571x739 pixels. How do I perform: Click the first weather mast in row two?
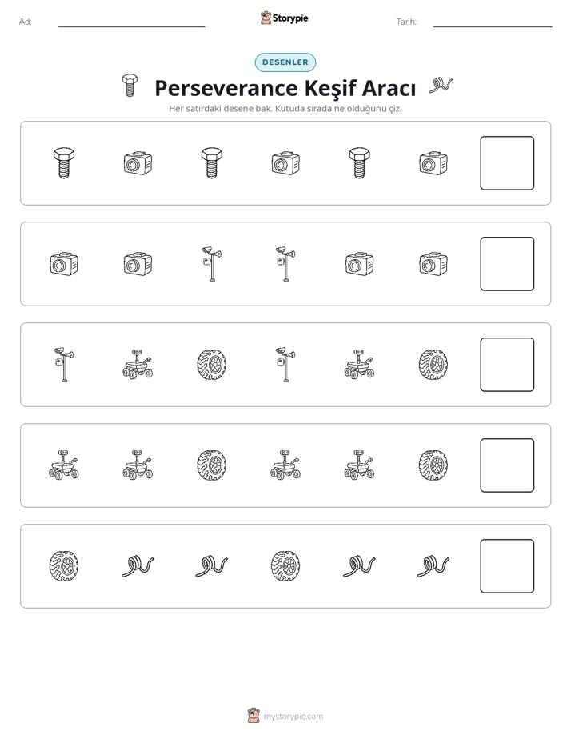212,264
